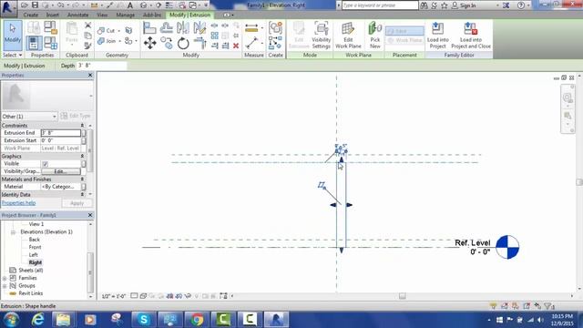Collapse the Materials and Finishes section

click(82, 179)
